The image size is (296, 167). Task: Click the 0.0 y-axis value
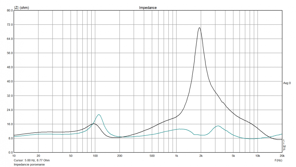pyautogui.click(x=11, y=153)
